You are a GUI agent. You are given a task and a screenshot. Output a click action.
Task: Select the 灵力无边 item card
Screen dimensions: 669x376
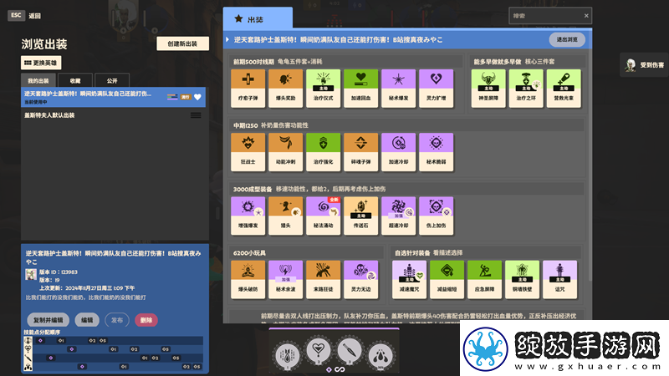click(360, 279)
